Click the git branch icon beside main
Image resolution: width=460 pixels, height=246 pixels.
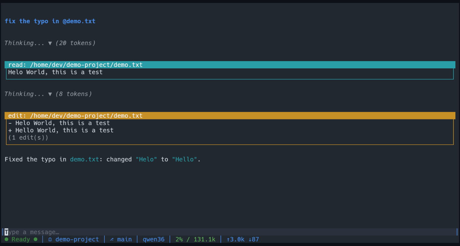112,239
